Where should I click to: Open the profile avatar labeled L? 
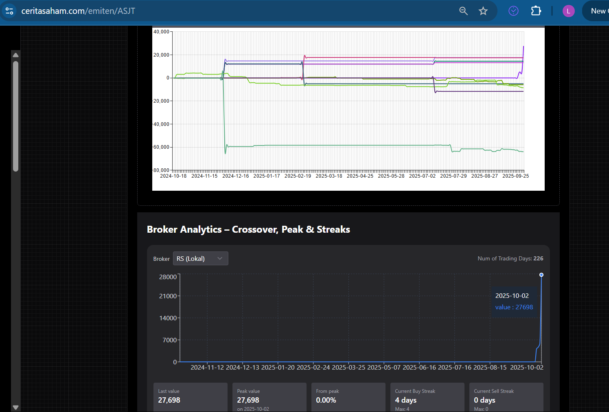click(x=568, y=11)
